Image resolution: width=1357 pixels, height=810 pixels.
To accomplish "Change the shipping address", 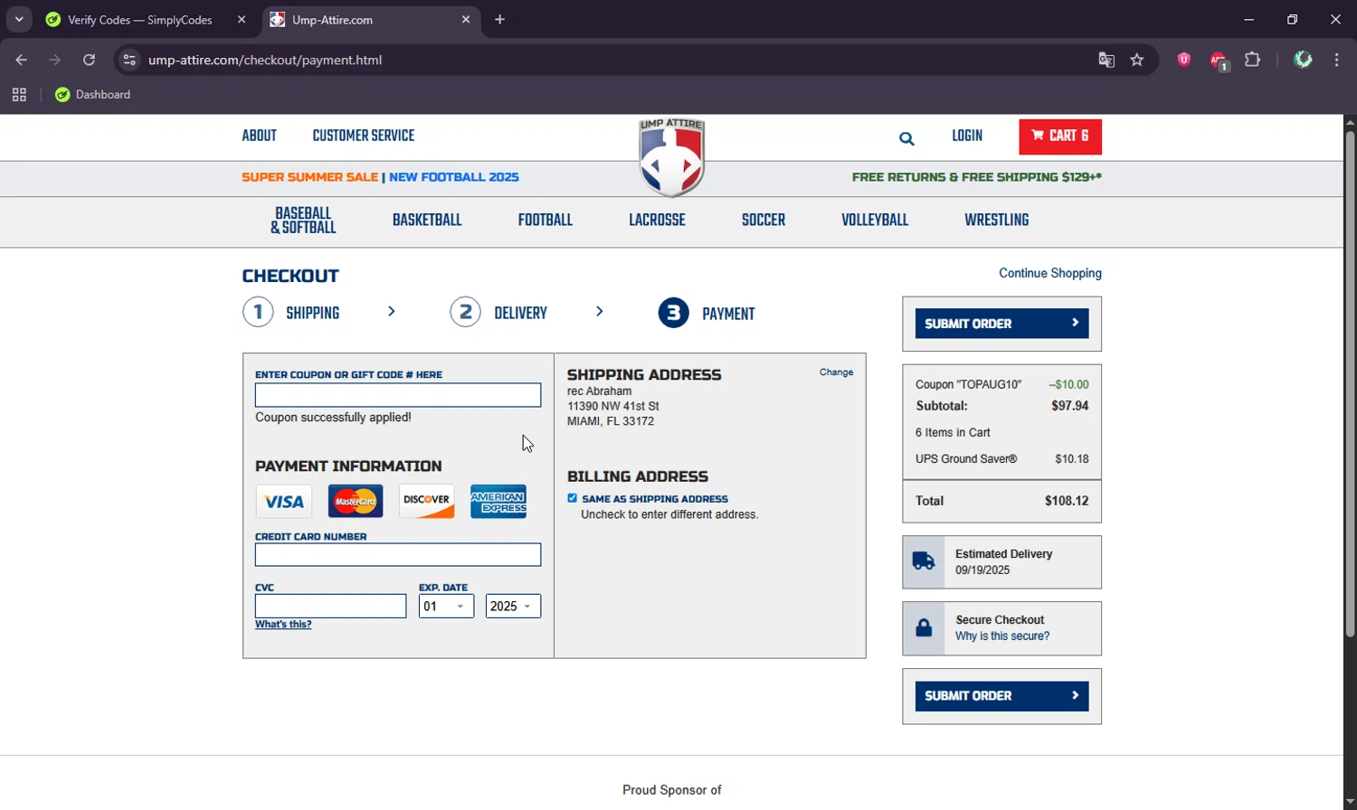I will pyautogui.click(x=836, y=372).
